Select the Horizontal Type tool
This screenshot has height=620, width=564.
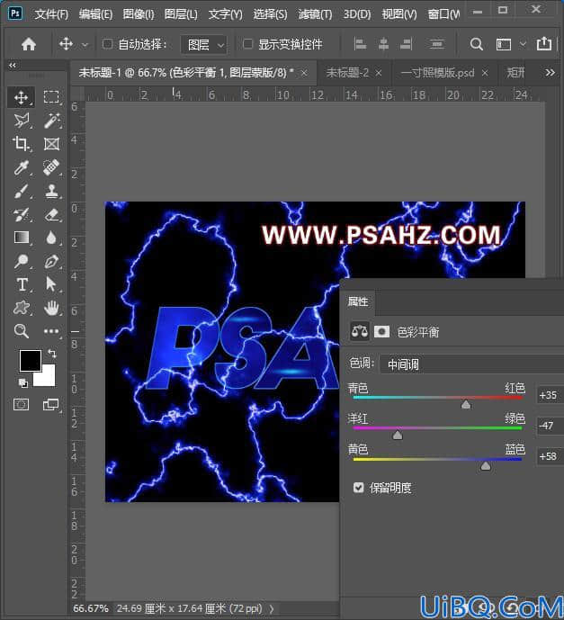point(22,284)
